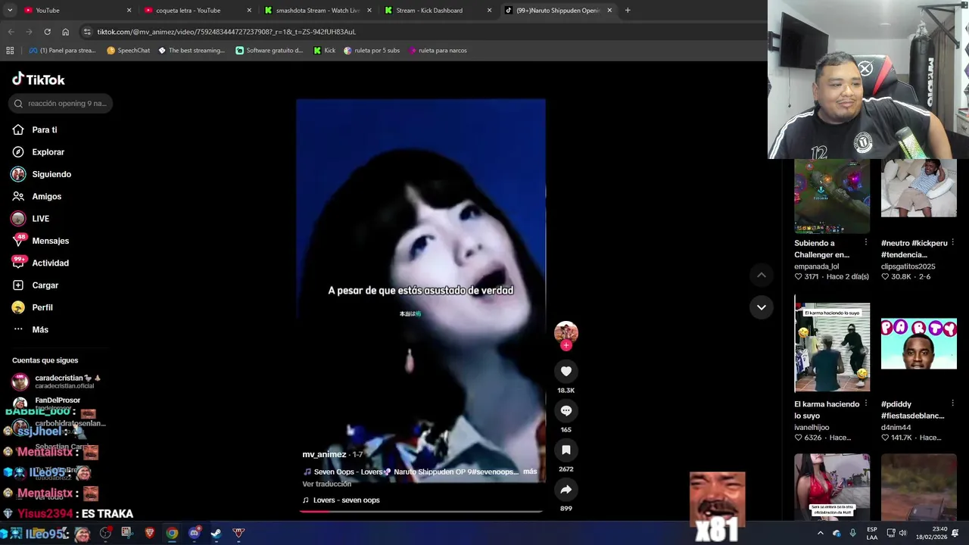The height and width of the screenshot is (545, 969).
Task: Seek on the video progress bar
Action: 421,512
